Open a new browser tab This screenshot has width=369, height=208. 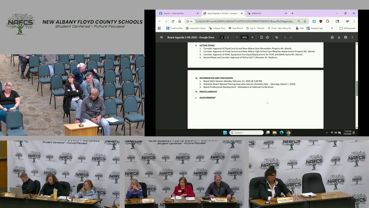292,13
